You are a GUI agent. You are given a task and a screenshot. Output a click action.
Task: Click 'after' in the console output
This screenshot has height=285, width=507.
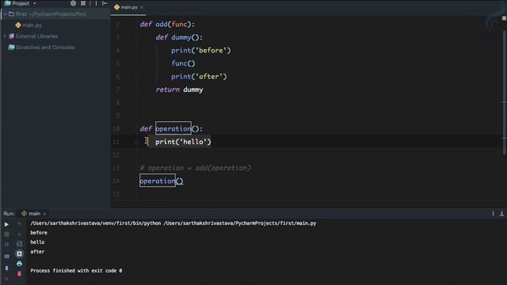(x=37, y=252)
